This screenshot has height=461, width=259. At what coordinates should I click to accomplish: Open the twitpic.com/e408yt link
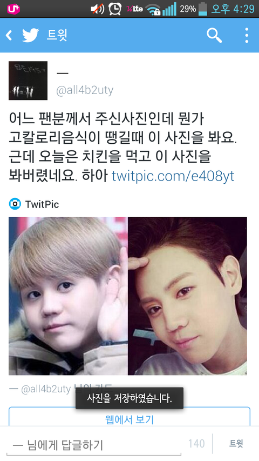173,176
